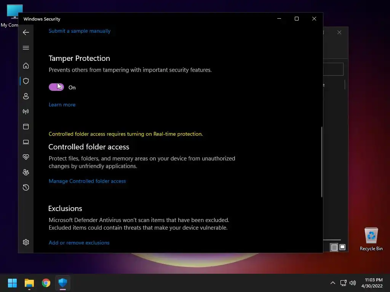Image resolution: width=390 pixels, height=292 pixels.
Task: Open Firewall & network protection icon
Action: click(26, 111)
